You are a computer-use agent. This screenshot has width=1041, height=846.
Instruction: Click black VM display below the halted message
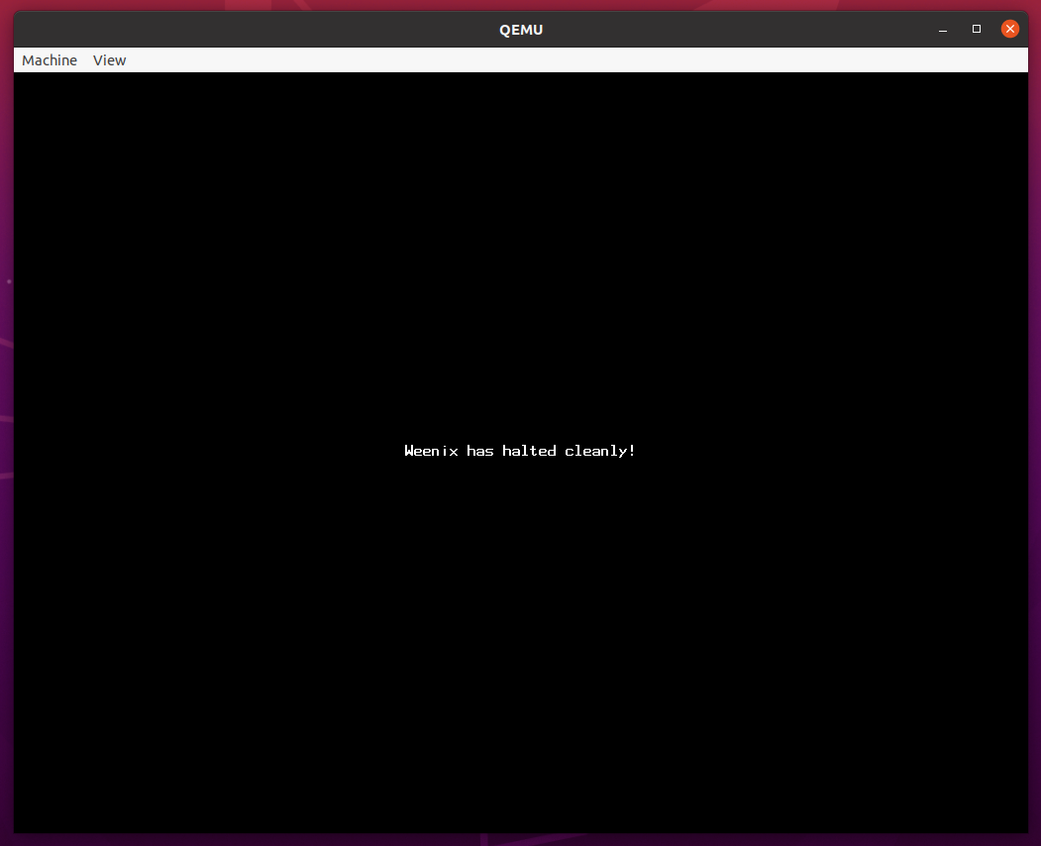coord(520,644)
